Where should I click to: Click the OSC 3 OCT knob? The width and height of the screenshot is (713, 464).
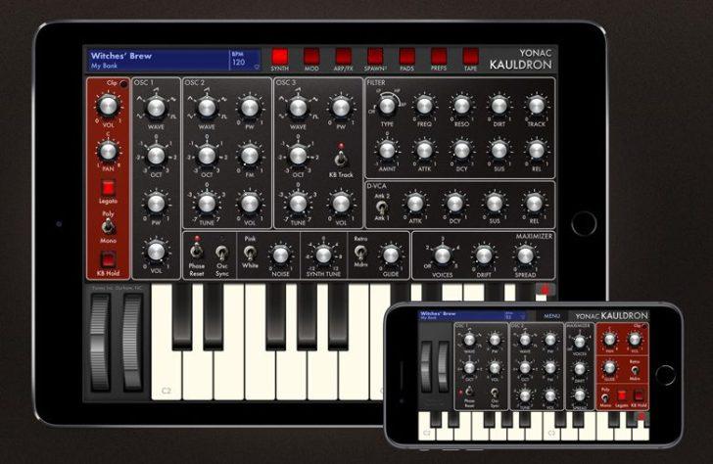point(299,156)
